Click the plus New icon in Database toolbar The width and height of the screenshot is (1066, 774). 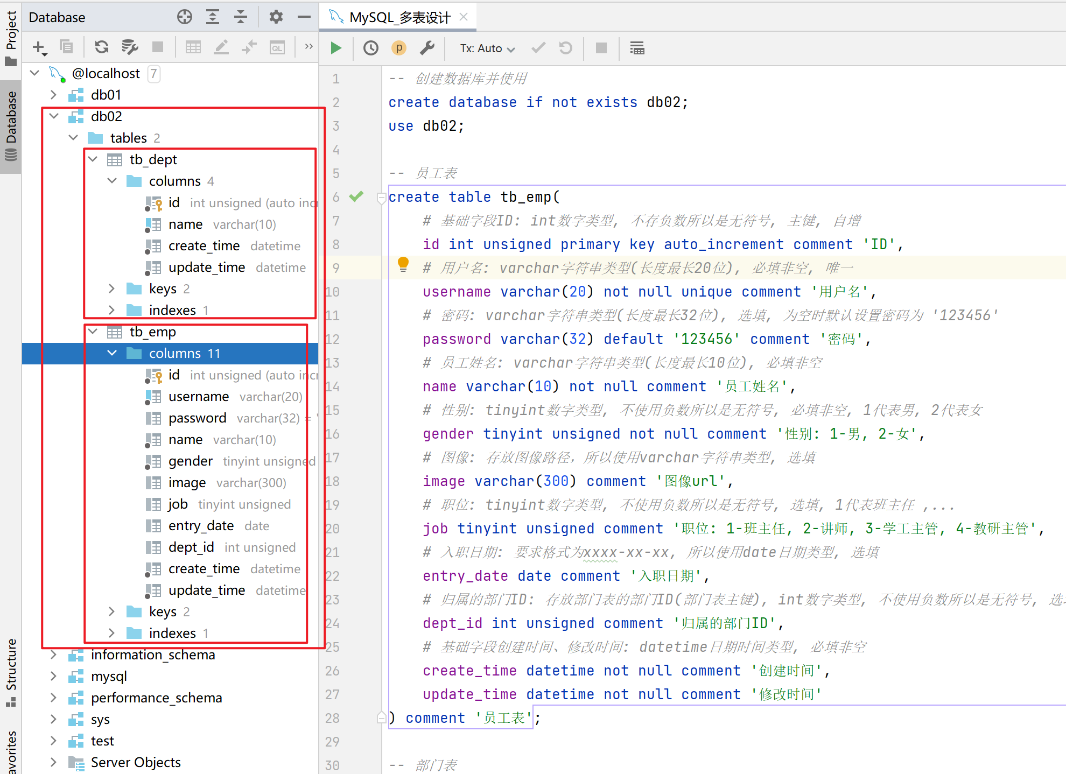(39, 47)
